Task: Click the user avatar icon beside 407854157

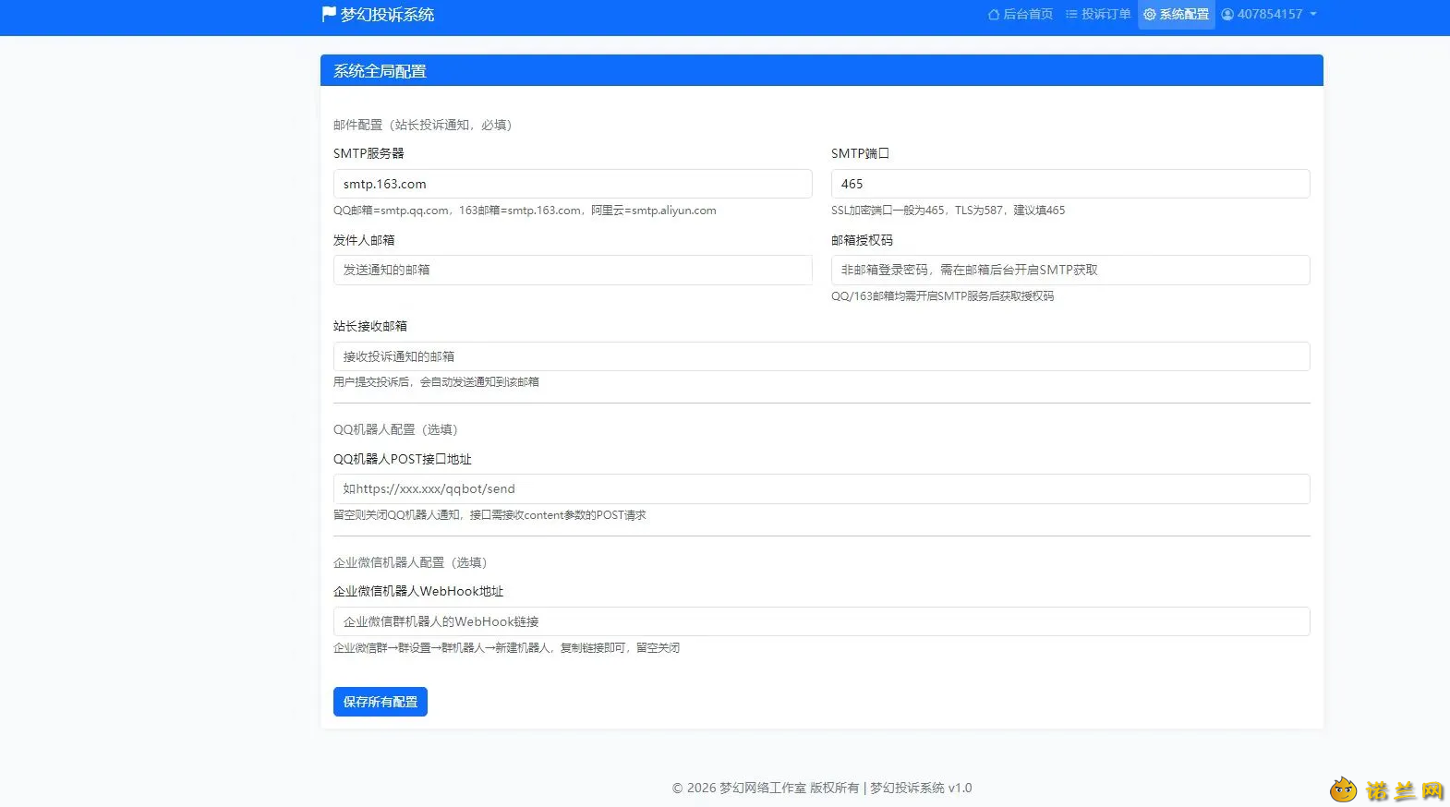Action: pos(1227,14)
